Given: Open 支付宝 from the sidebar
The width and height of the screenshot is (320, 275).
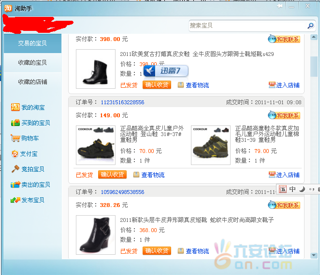Looking at the screenshot, I should click(x=29, y=154).
